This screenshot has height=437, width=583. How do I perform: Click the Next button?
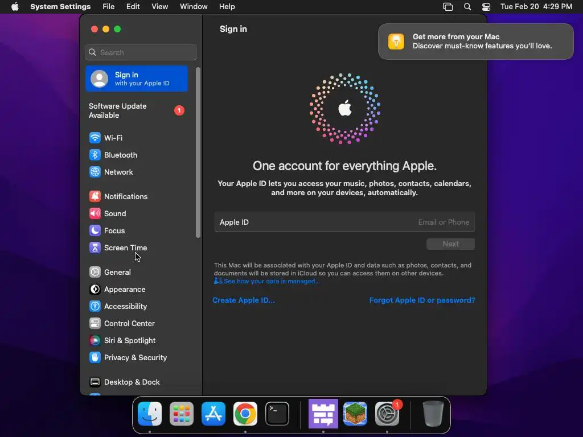pos(451,244)
